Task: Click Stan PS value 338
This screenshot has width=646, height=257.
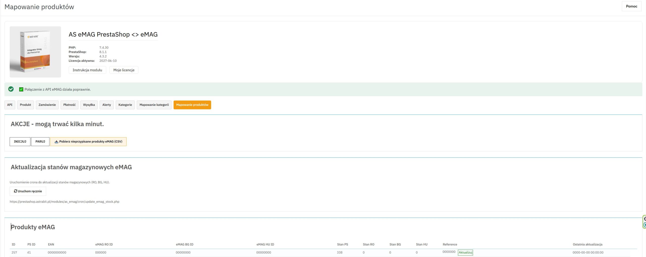Action: 340,252
